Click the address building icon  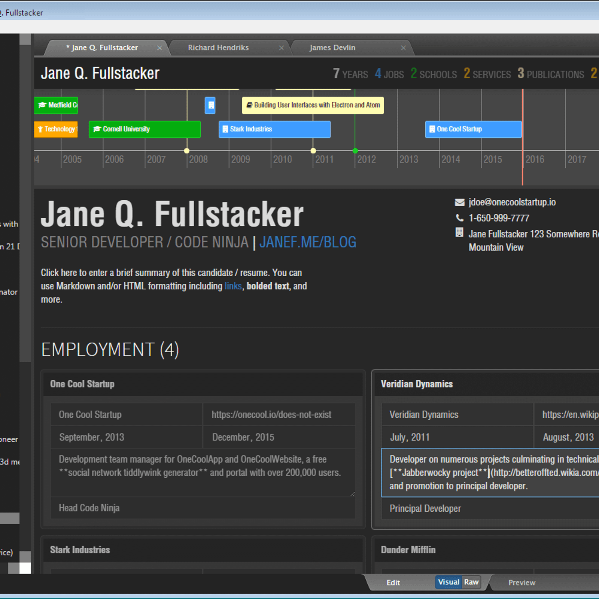point(459,232)
